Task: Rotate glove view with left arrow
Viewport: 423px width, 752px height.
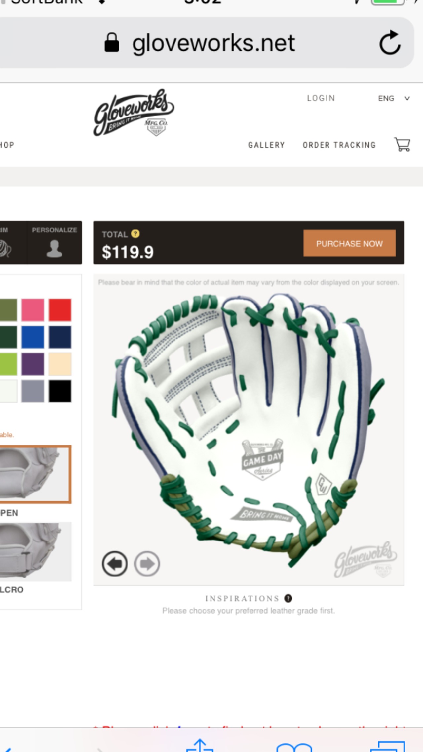Action: pos(115,564)
